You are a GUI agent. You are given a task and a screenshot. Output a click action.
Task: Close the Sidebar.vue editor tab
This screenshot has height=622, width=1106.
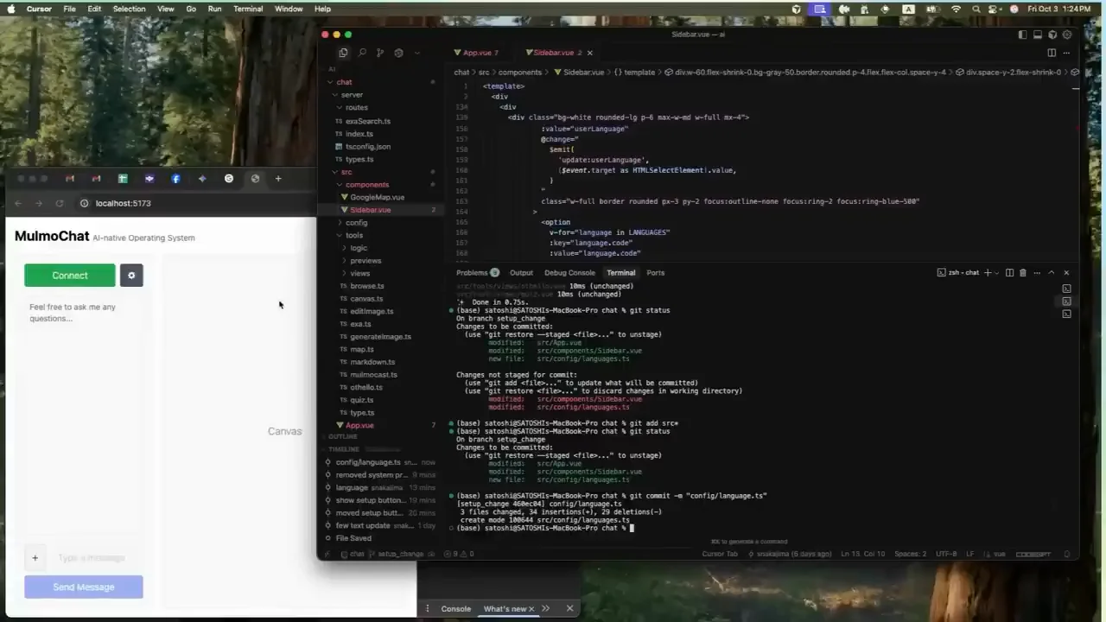pos(590,53)
